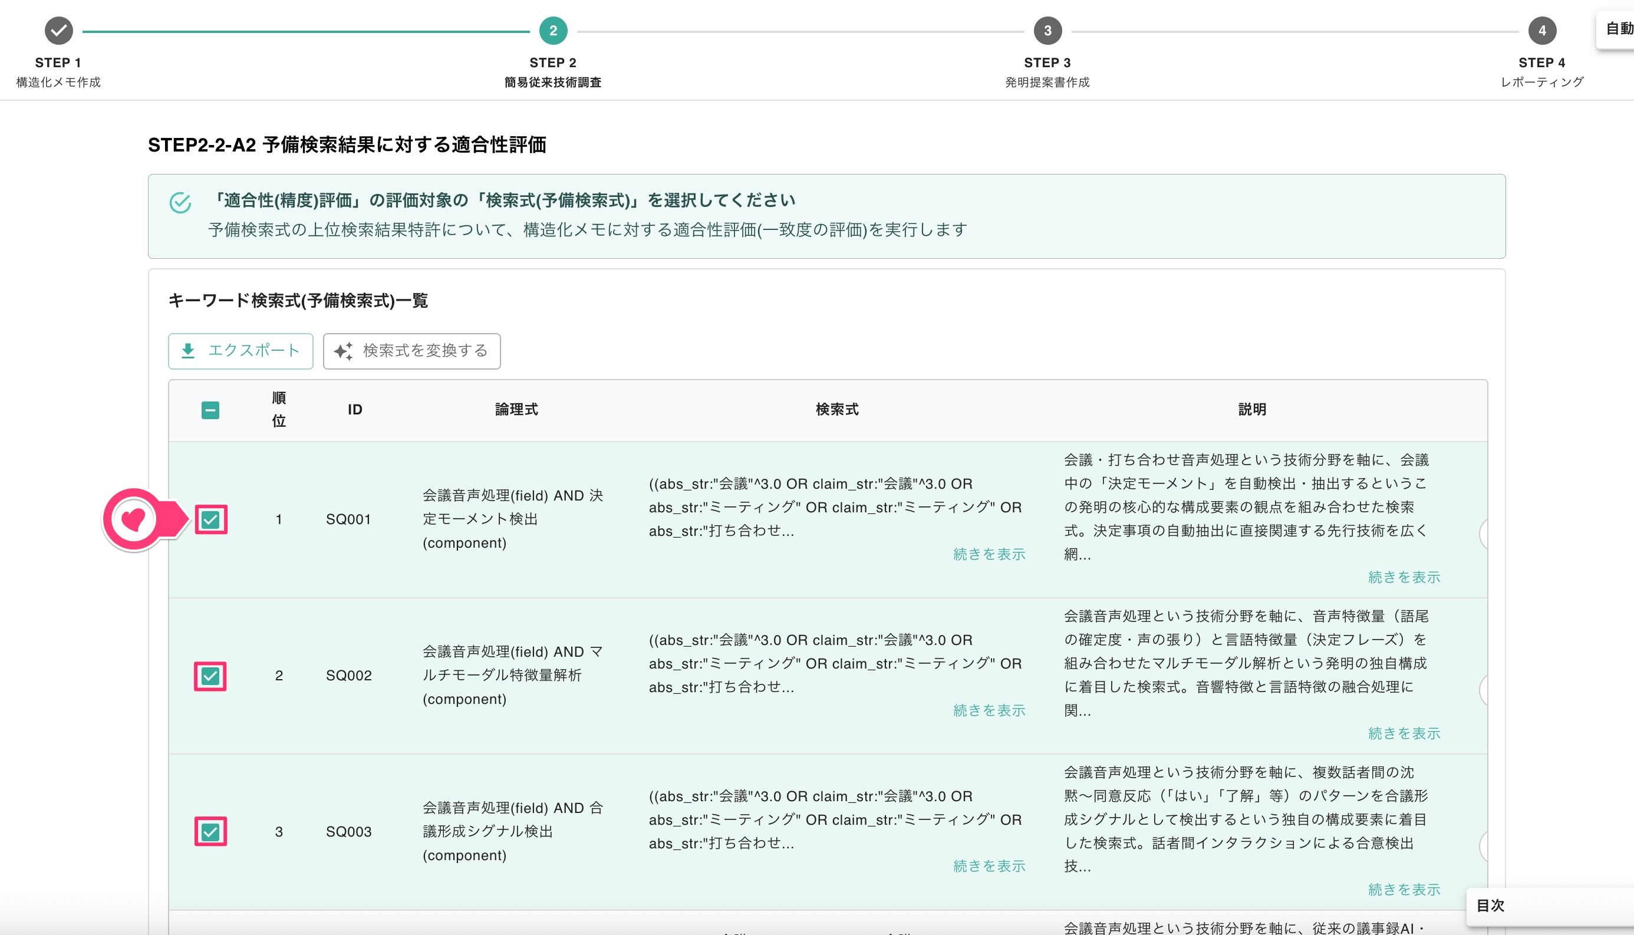Click the エクスポート button
The image size is (1634, 935).
coord(241,351)
